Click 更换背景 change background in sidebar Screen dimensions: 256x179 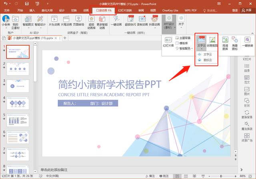pos(247,115)
